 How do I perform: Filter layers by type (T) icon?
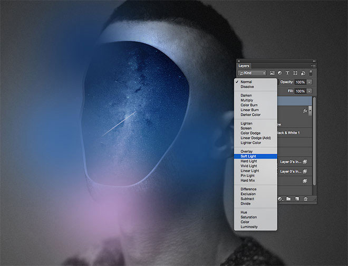pos(287,73)
